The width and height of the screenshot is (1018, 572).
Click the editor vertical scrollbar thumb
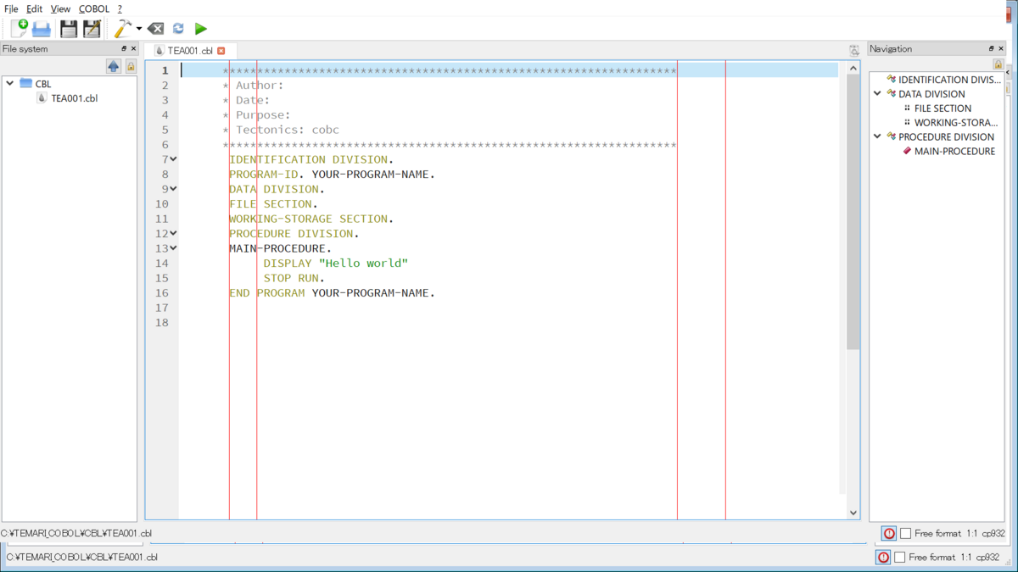click(853, 212)
